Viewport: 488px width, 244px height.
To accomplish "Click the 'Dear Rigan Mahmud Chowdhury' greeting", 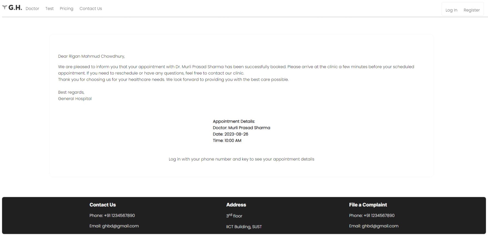I will point(91,56).
